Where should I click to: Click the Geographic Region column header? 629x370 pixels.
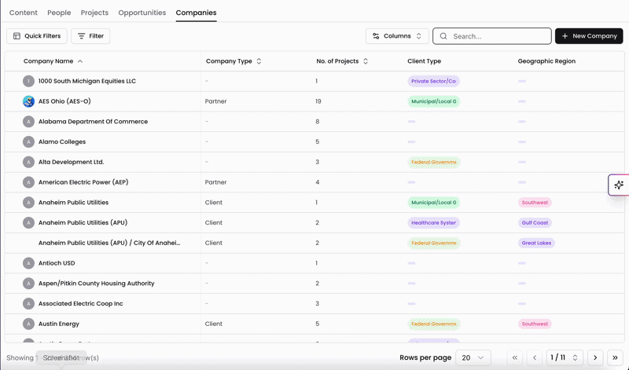click(x=546, y=61)
